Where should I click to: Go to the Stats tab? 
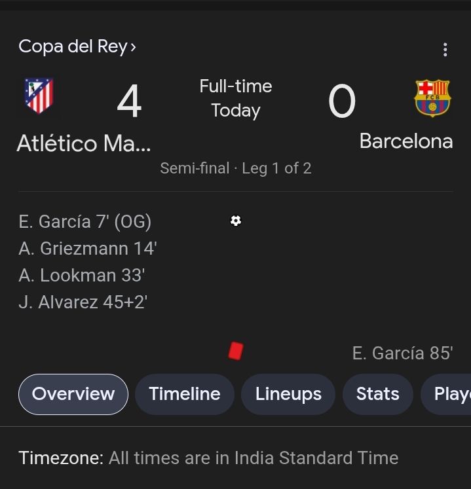point(377,394)
